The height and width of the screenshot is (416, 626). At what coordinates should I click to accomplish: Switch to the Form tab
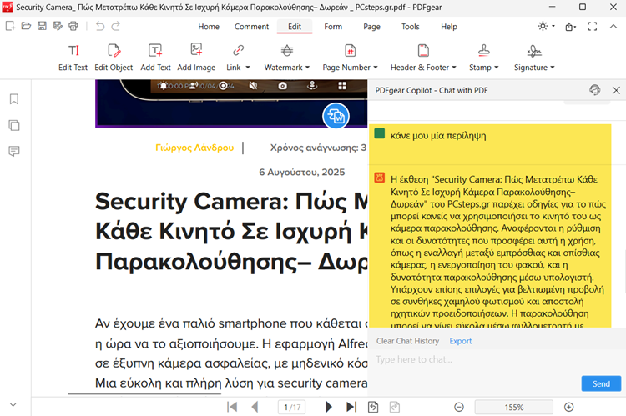(333, 27)
